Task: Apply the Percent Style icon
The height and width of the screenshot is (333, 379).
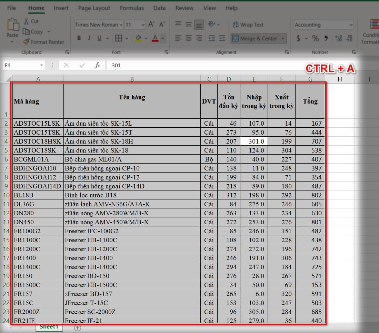Action: (x=315, y=38)
